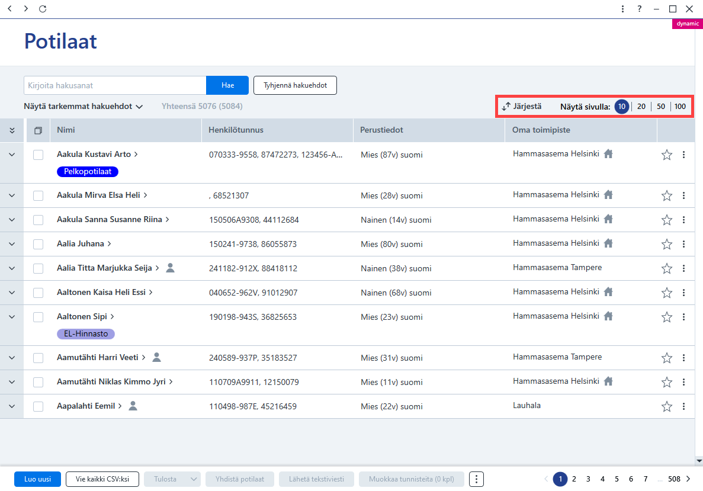Mark Aakula Kustavi Arto as favorite star
The width and height of the screenshot is (703, 491).
(x=667, y=155)
